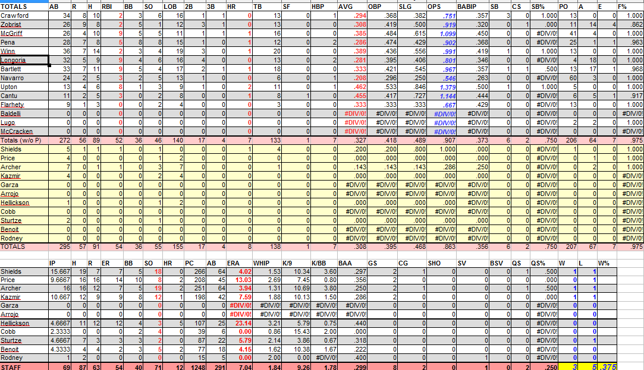Click the McCracken name cell
The height and width of the screenshot is (370, 644).
coord(24,132)
